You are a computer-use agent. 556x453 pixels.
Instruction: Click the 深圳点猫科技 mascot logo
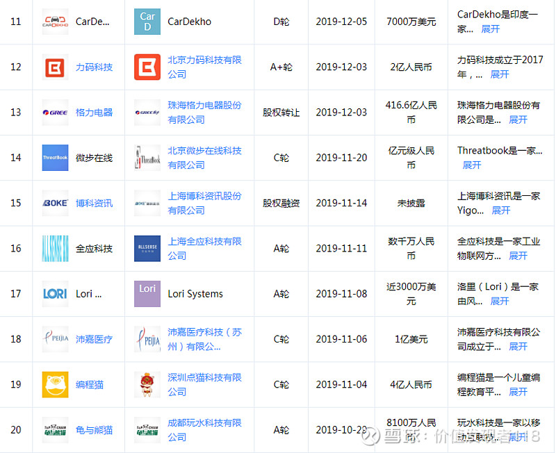pyautogui.click(x=147, y=385)
